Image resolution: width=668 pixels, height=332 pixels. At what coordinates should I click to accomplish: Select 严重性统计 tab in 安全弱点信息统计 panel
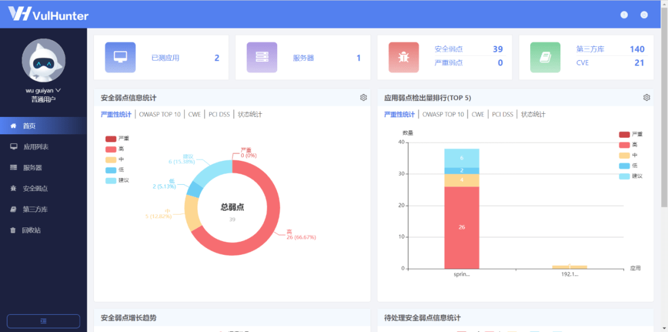coord(116,114)
